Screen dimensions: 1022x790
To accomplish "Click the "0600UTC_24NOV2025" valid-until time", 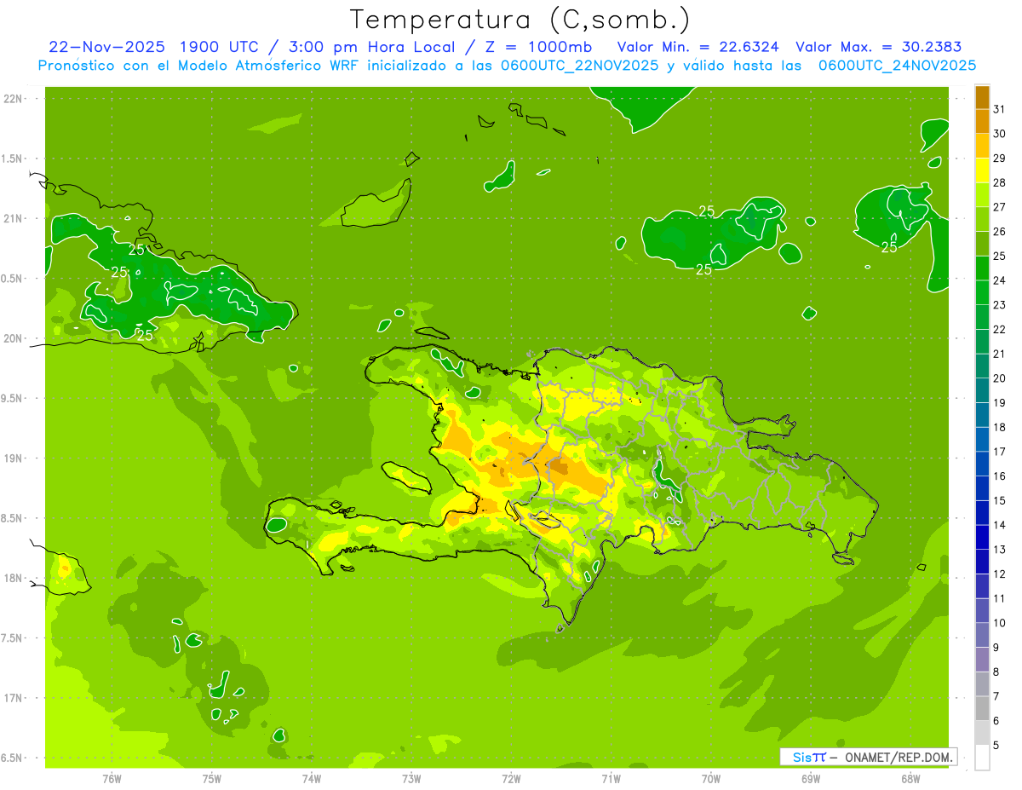I will point(897,66).
